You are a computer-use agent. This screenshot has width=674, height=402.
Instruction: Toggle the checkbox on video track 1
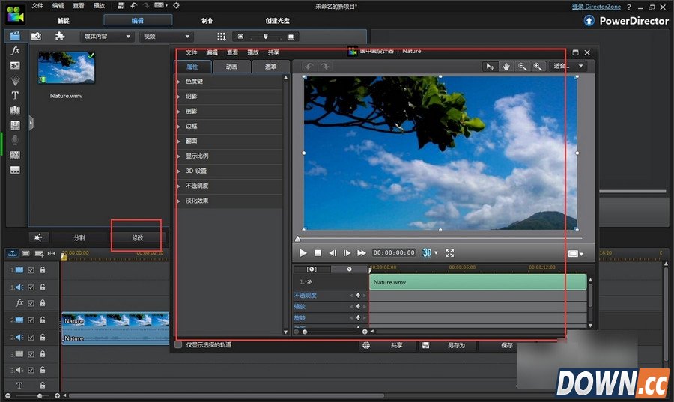pyautogui.click(x=31, y=269)
